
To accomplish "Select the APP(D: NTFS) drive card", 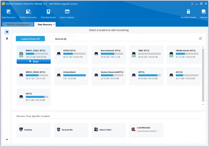I will [71, 55].
